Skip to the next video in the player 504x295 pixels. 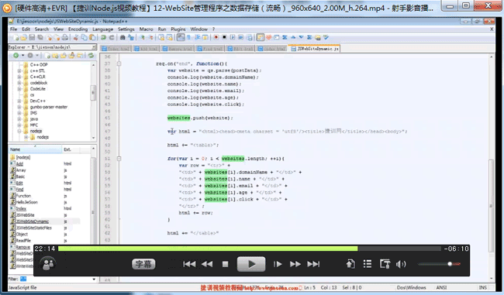[x=313, y=264]
